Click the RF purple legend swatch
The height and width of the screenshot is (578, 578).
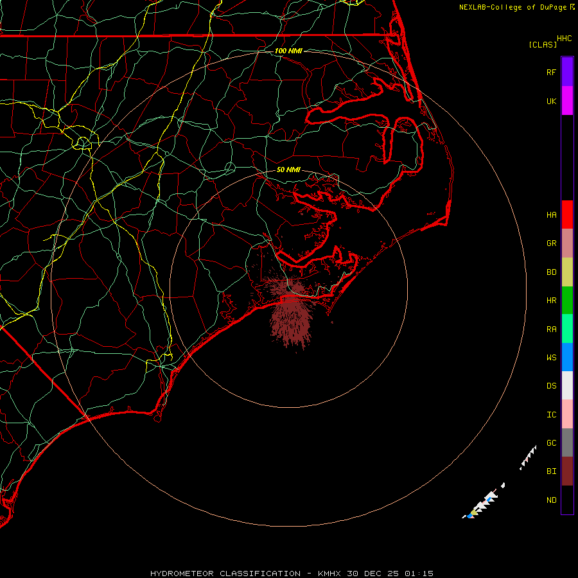coord(567,72)
